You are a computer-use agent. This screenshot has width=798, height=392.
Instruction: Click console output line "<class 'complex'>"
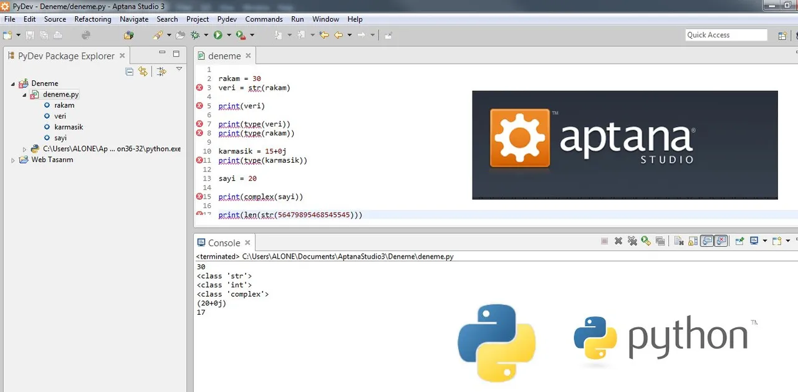(233, 294)
